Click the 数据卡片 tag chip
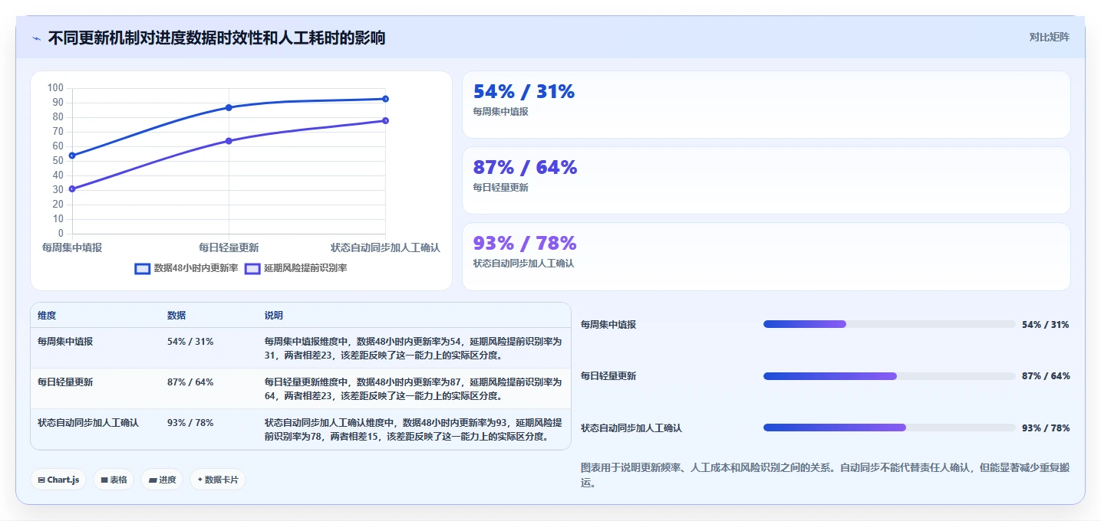Image resolution: width=1101 pixels, height=521 pixels. 218,480
